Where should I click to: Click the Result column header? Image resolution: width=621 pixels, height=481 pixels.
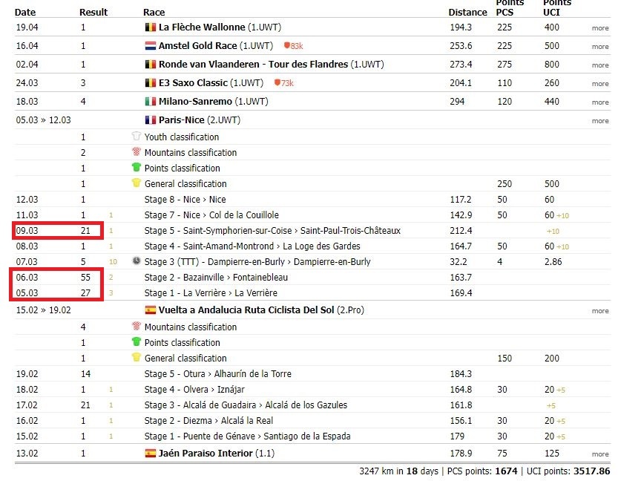coord(93,13)
